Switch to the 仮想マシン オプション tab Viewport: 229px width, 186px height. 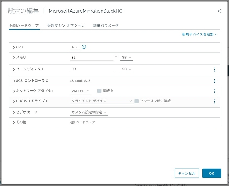tap(66, 26)
